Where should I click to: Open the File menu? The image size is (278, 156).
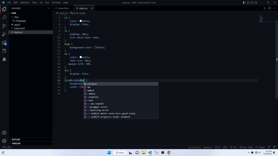(9, 3)
